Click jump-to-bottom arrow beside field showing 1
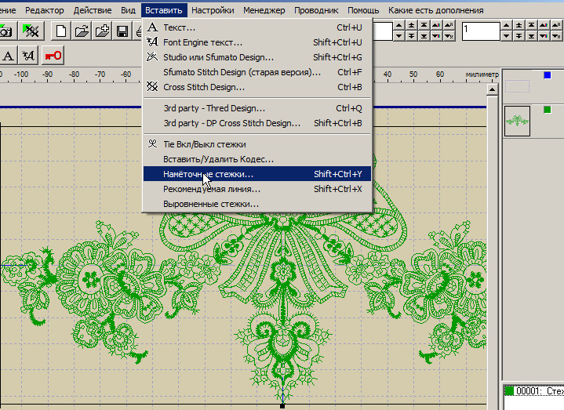This screenshot has width=564, height=410. click(531, 36)
